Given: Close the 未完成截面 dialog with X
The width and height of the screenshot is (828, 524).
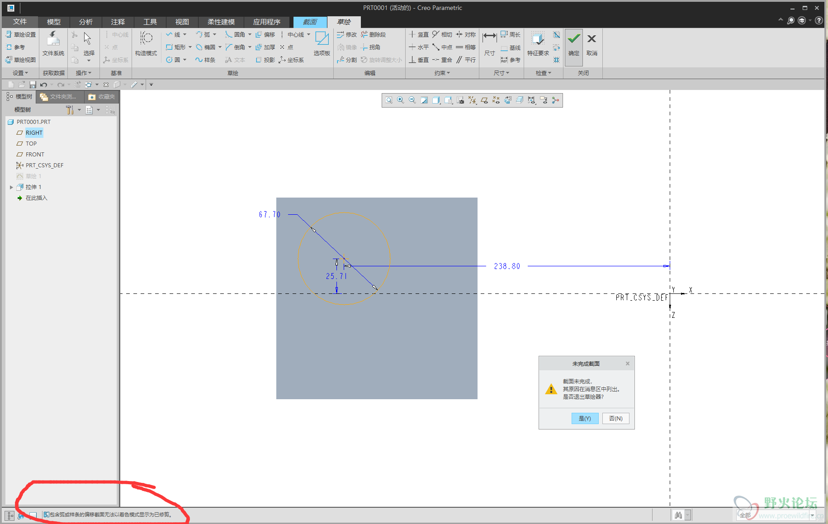Looking at the screenshot, I should point(627,363).
